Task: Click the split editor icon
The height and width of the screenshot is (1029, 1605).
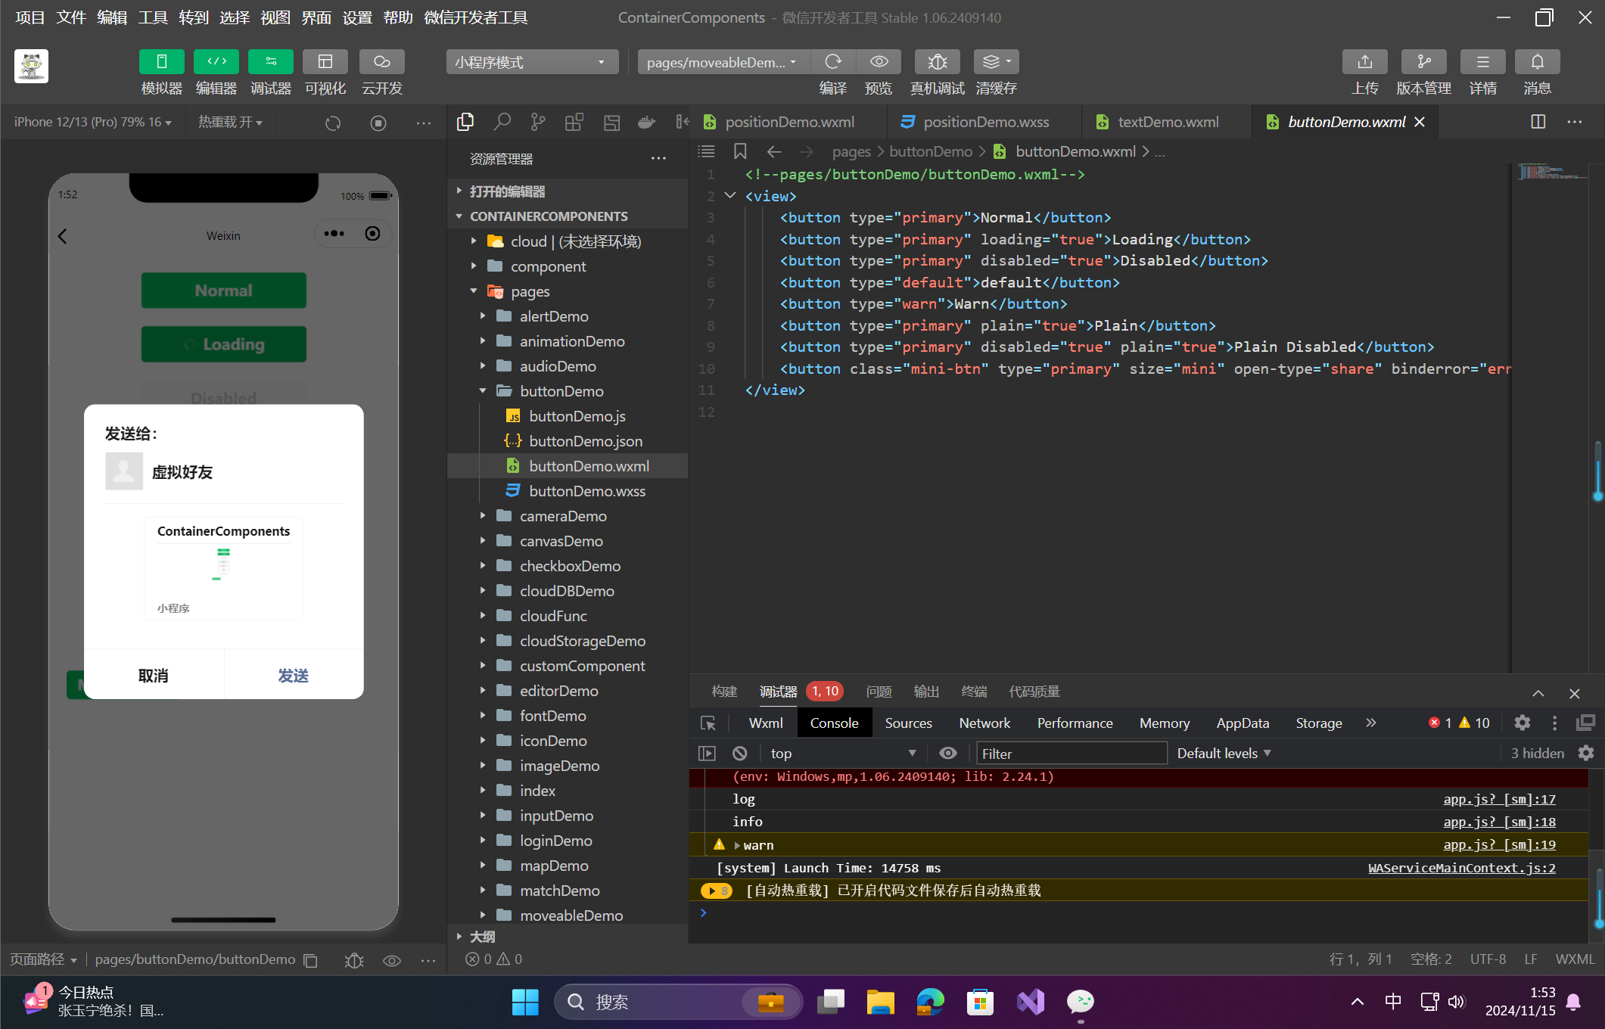Action: [x=1538, y=122]
